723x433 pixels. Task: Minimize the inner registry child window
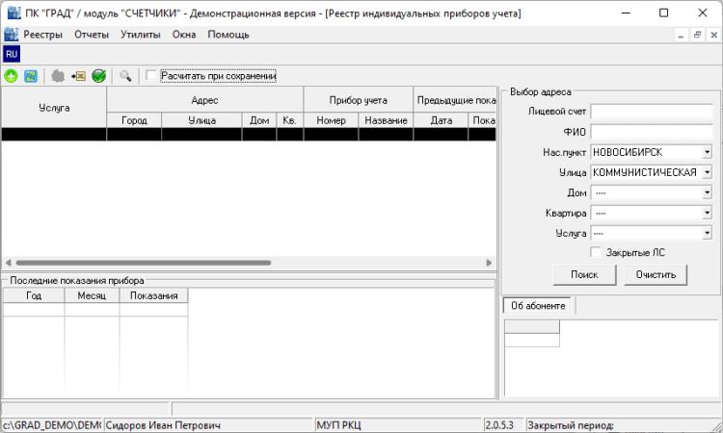click(681, 35)
